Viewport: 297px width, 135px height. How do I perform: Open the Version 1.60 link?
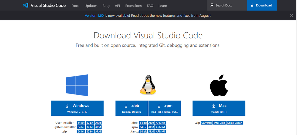(x=94, y=16)
